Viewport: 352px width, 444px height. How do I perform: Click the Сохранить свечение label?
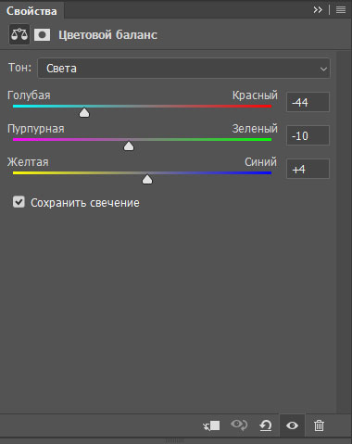pyautogui.click(x=85, y=203)
